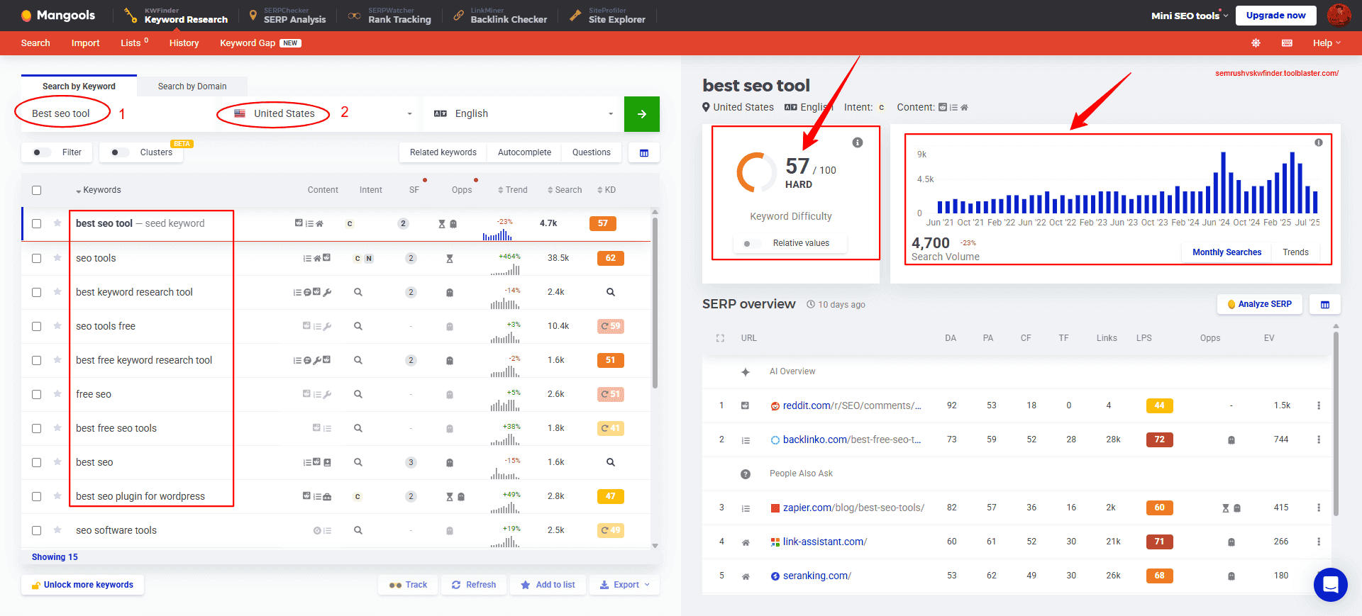Viewport: 1362px width, 616px height.
Task: Click the keyword list scrollbar
Action: point(655,303)
